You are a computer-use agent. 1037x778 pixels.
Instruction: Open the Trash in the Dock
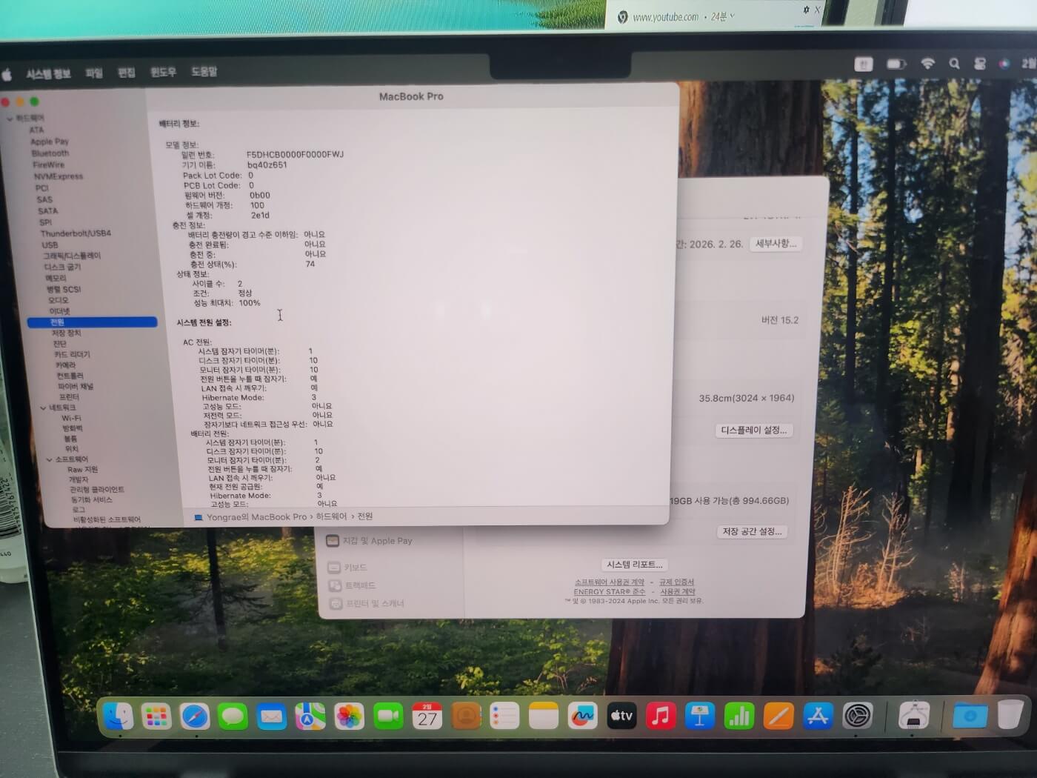pyautogui.click(x=1010, y=715)
